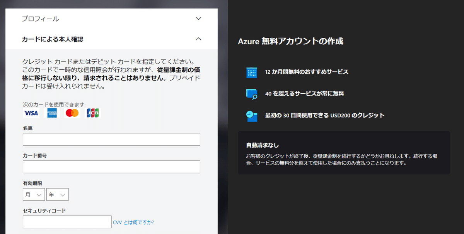Click the calendar icon beside 12 か月間無料

(252, 72)
